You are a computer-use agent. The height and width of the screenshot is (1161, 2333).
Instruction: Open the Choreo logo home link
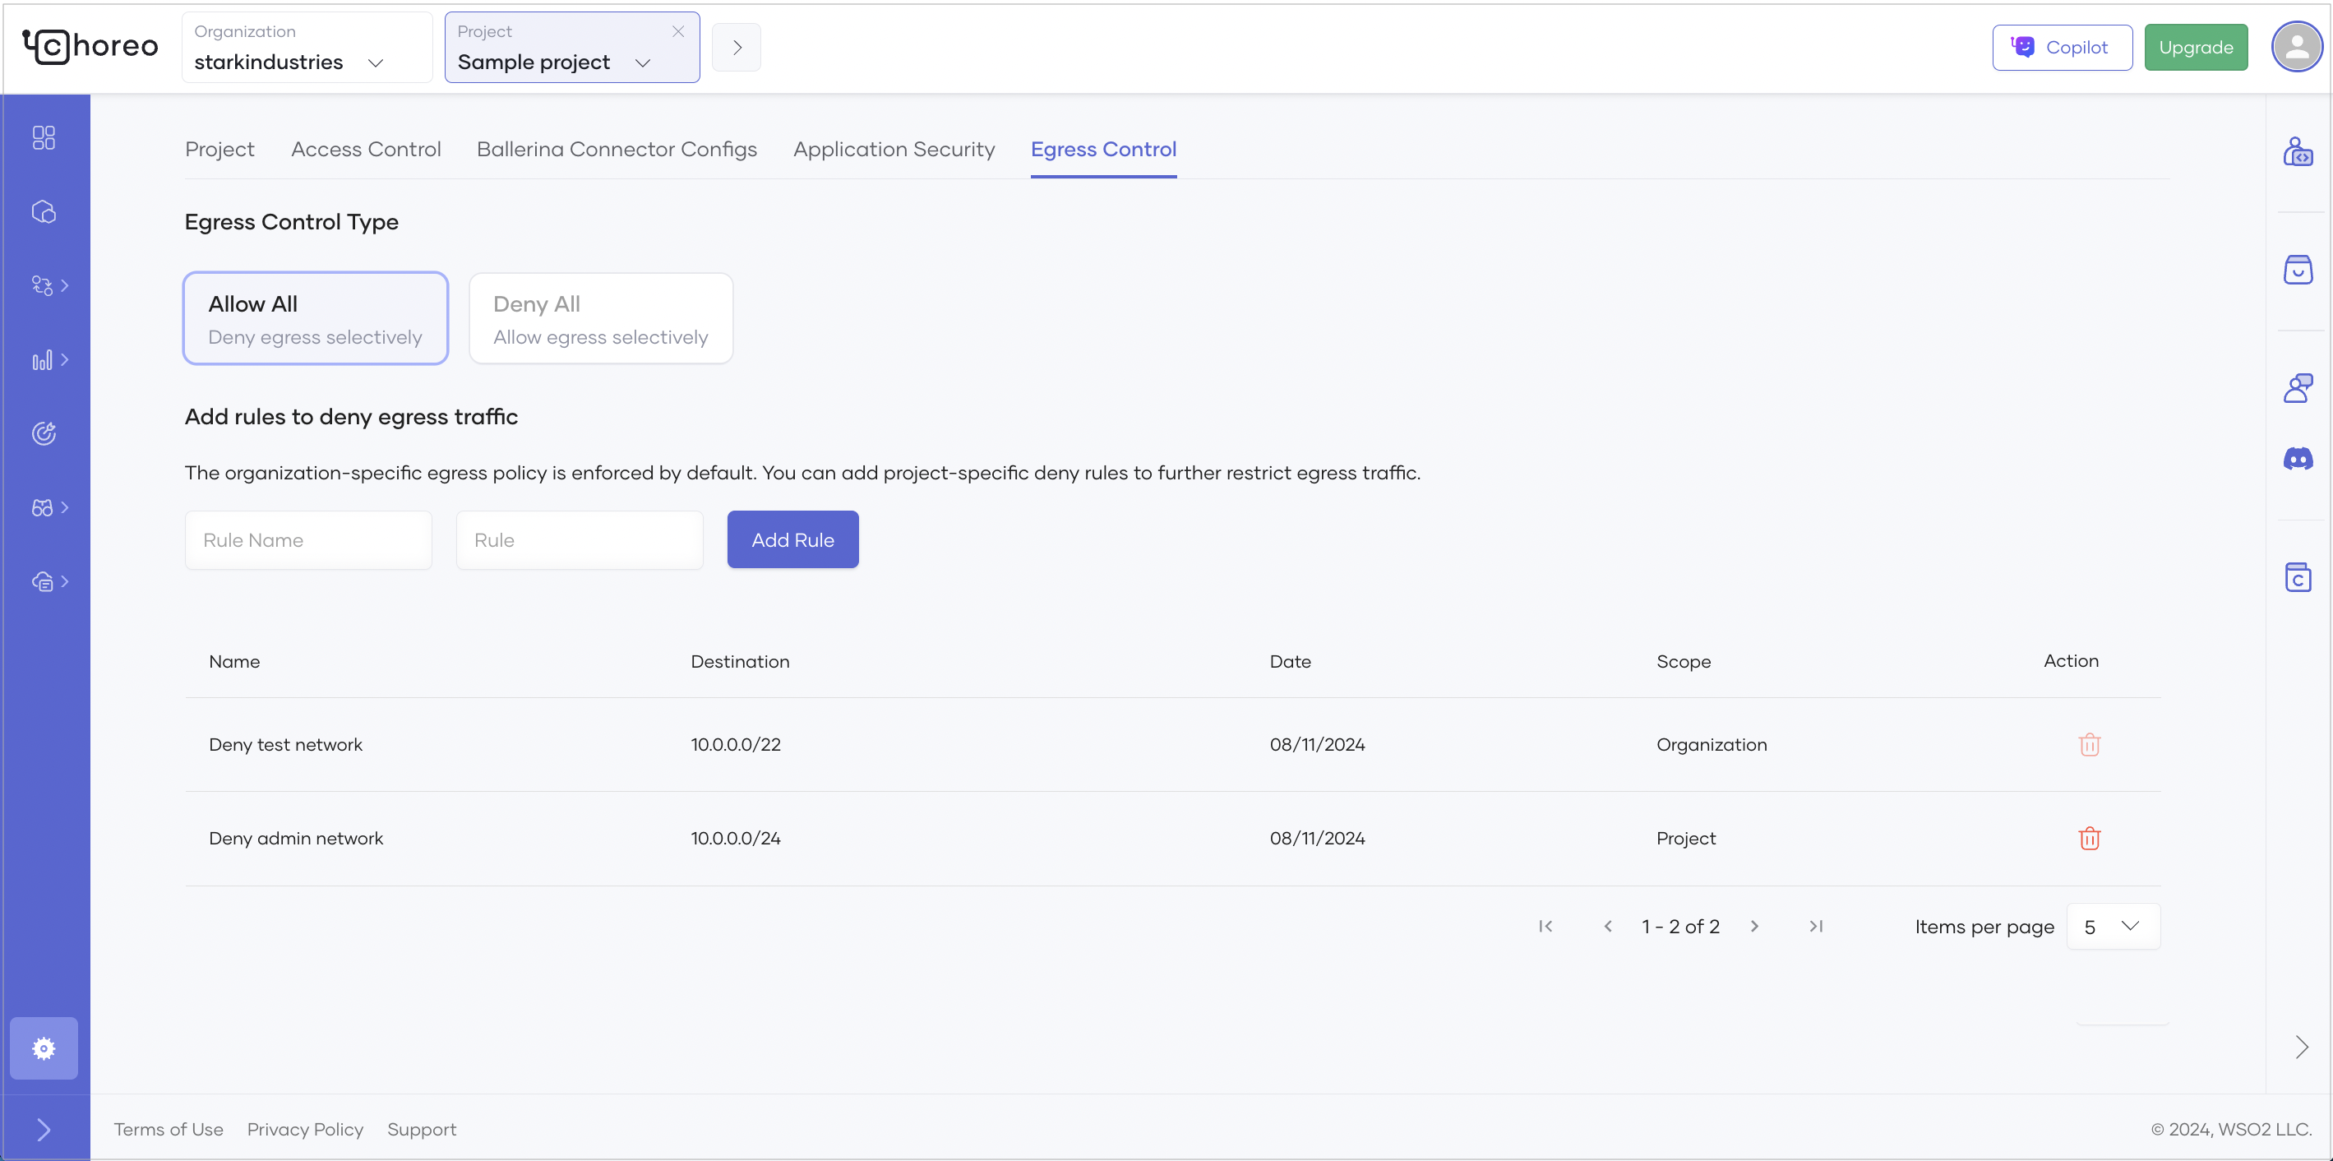(x=90, y=47)
